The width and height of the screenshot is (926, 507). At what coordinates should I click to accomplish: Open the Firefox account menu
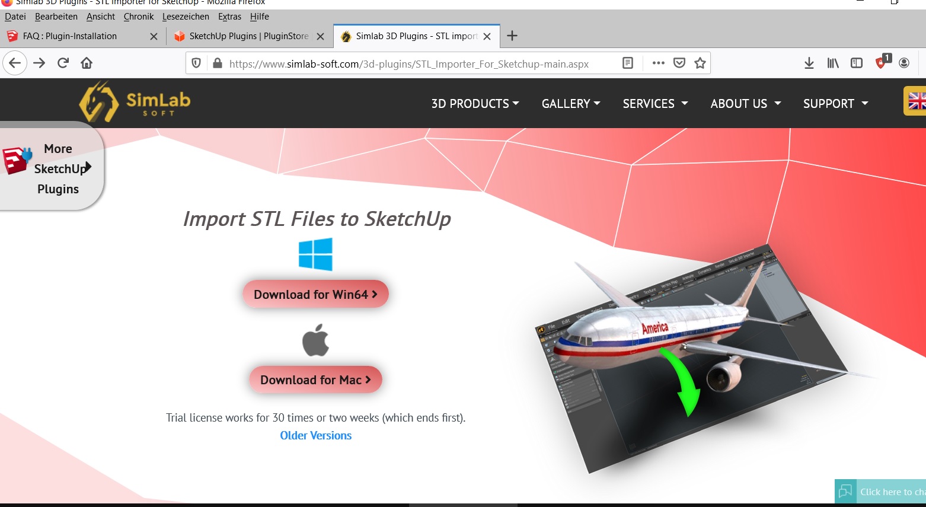[904, 63]
